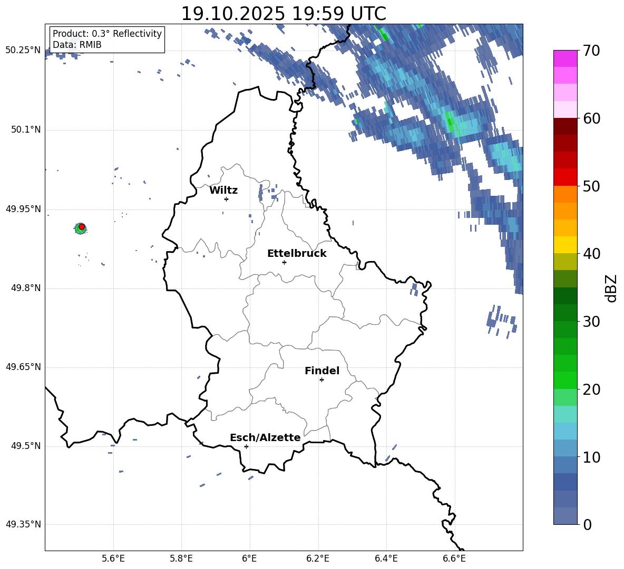Click the 5.8°E longitude label
This screenshot has width=624, height=569.
coord(181,558)
